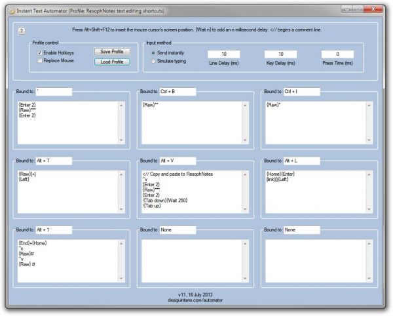The width and height of the screenshot is (393, 316).
Task: Click the '!{Tab down}{Wait 250}' line
Action: point(165,201)
